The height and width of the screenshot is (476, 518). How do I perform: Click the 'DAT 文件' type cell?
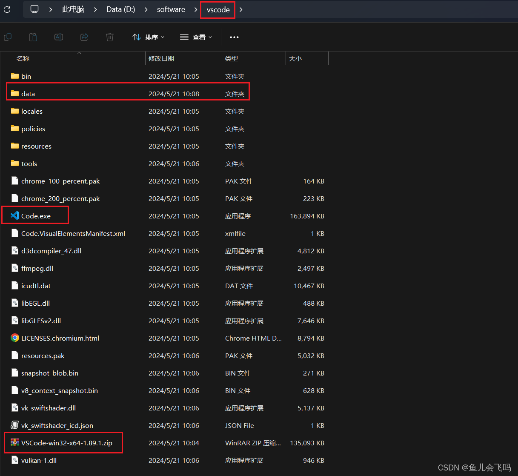pyautogui.click(x=239, y=286)
